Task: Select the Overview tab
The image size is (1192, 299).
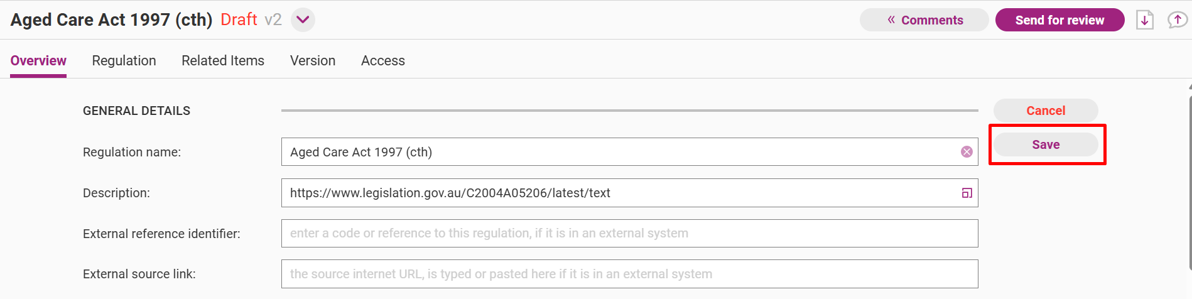Action: tap(38, 61)
